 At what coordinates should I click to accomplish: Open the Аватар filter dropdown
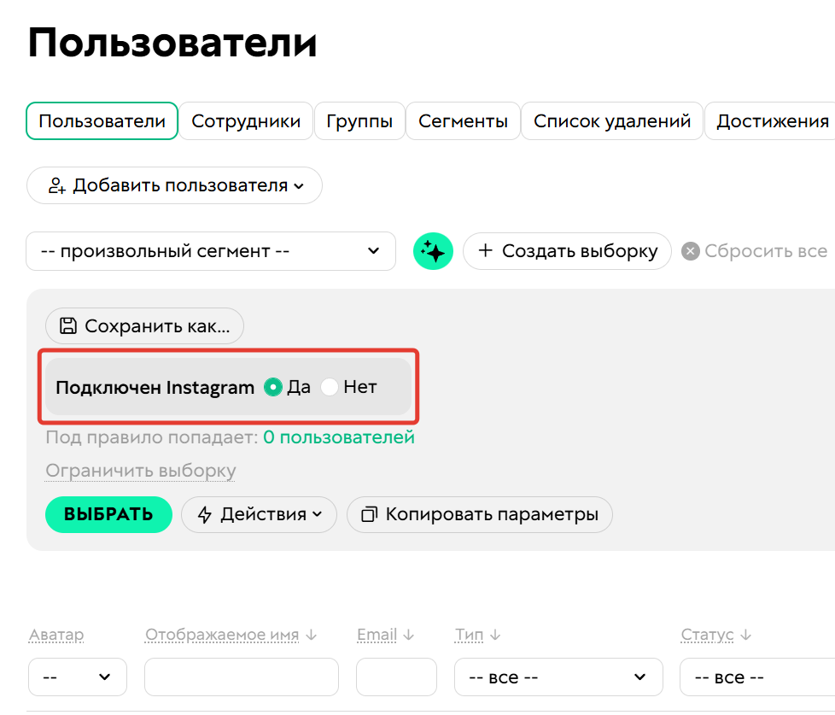pos(78,677)
